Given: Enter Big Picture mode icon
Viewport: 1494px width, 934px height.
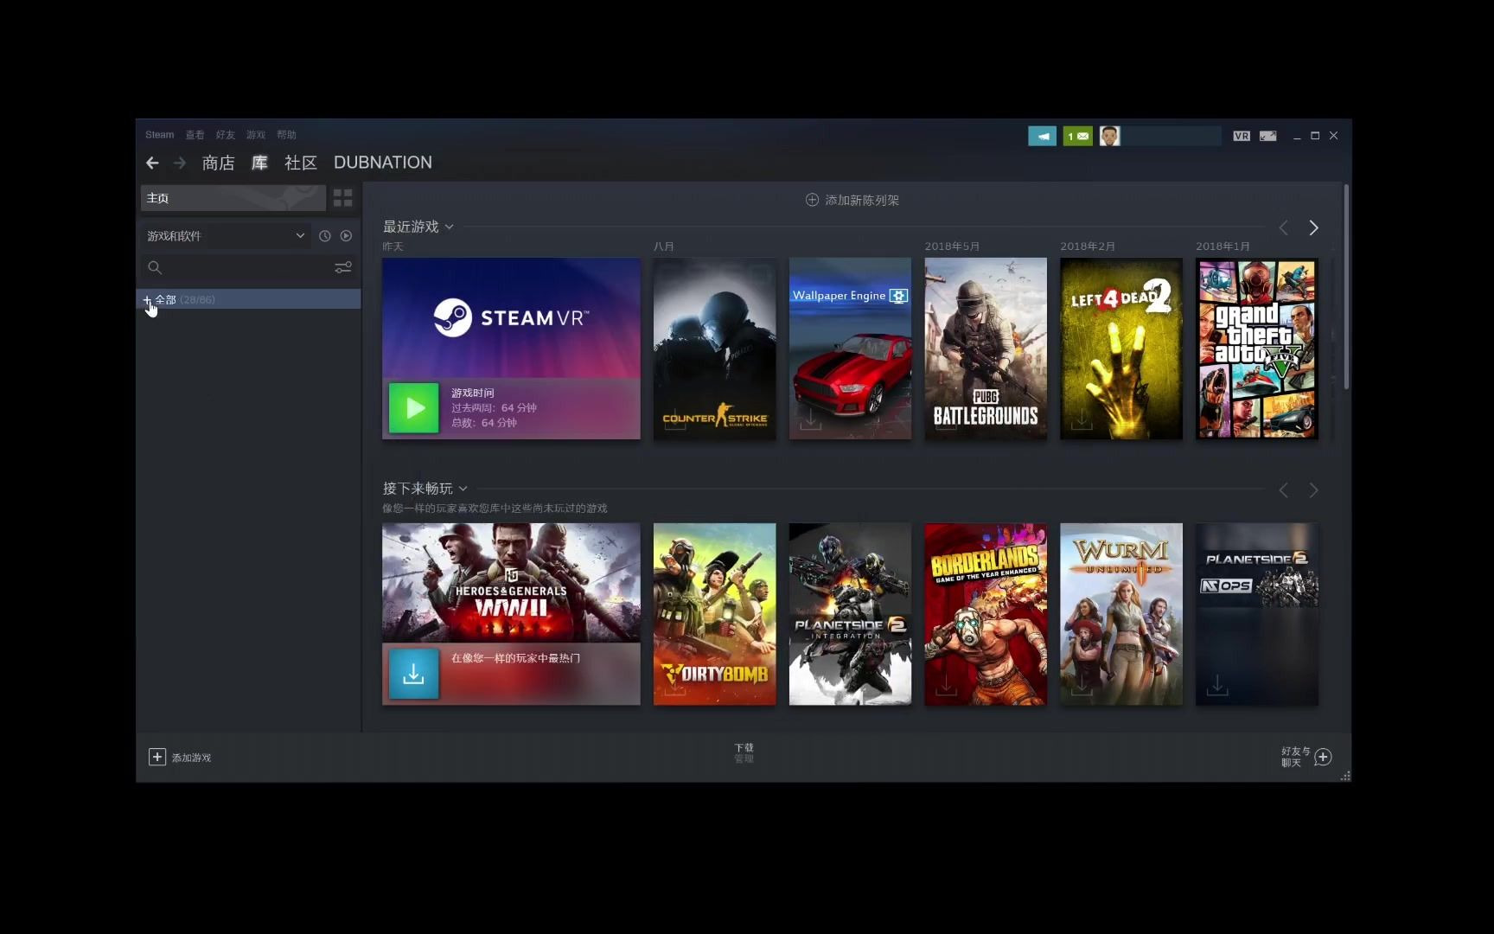Looking at the screenshot, I should (x=1268, y=136).
